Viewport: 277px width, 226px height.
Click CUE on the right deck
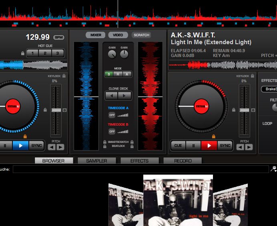pos(178,146)
